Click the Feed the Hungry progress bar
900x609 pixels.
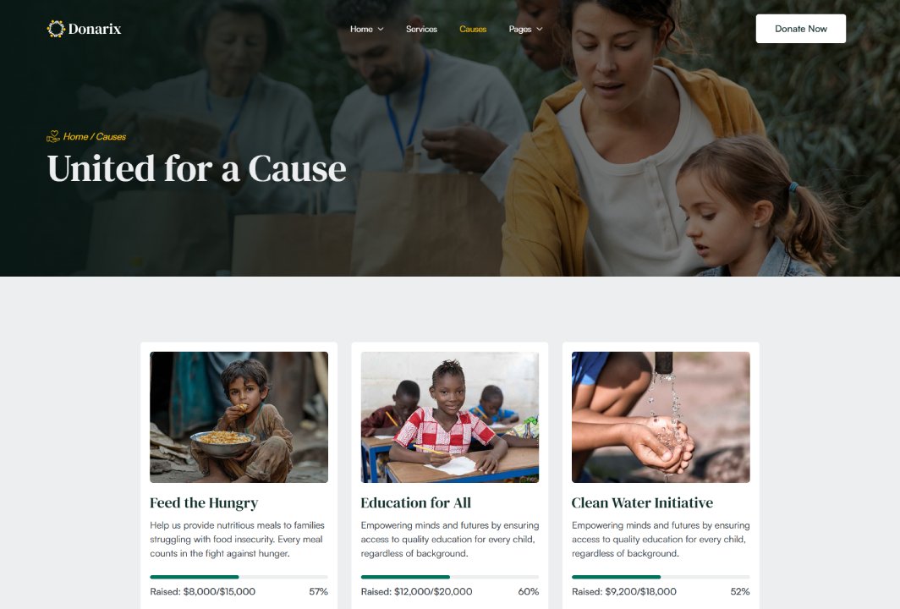[239, 577]
